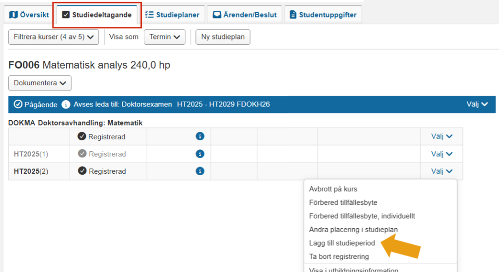This screenshot has height=272, width=499.
Task: Click grey check icon in HT2025(1) row
Action: point(82,153)
